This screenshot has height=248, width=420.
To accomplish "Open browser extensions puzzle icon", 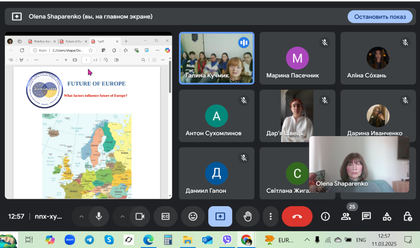I will pyautogui.click(x=114, y=50).
